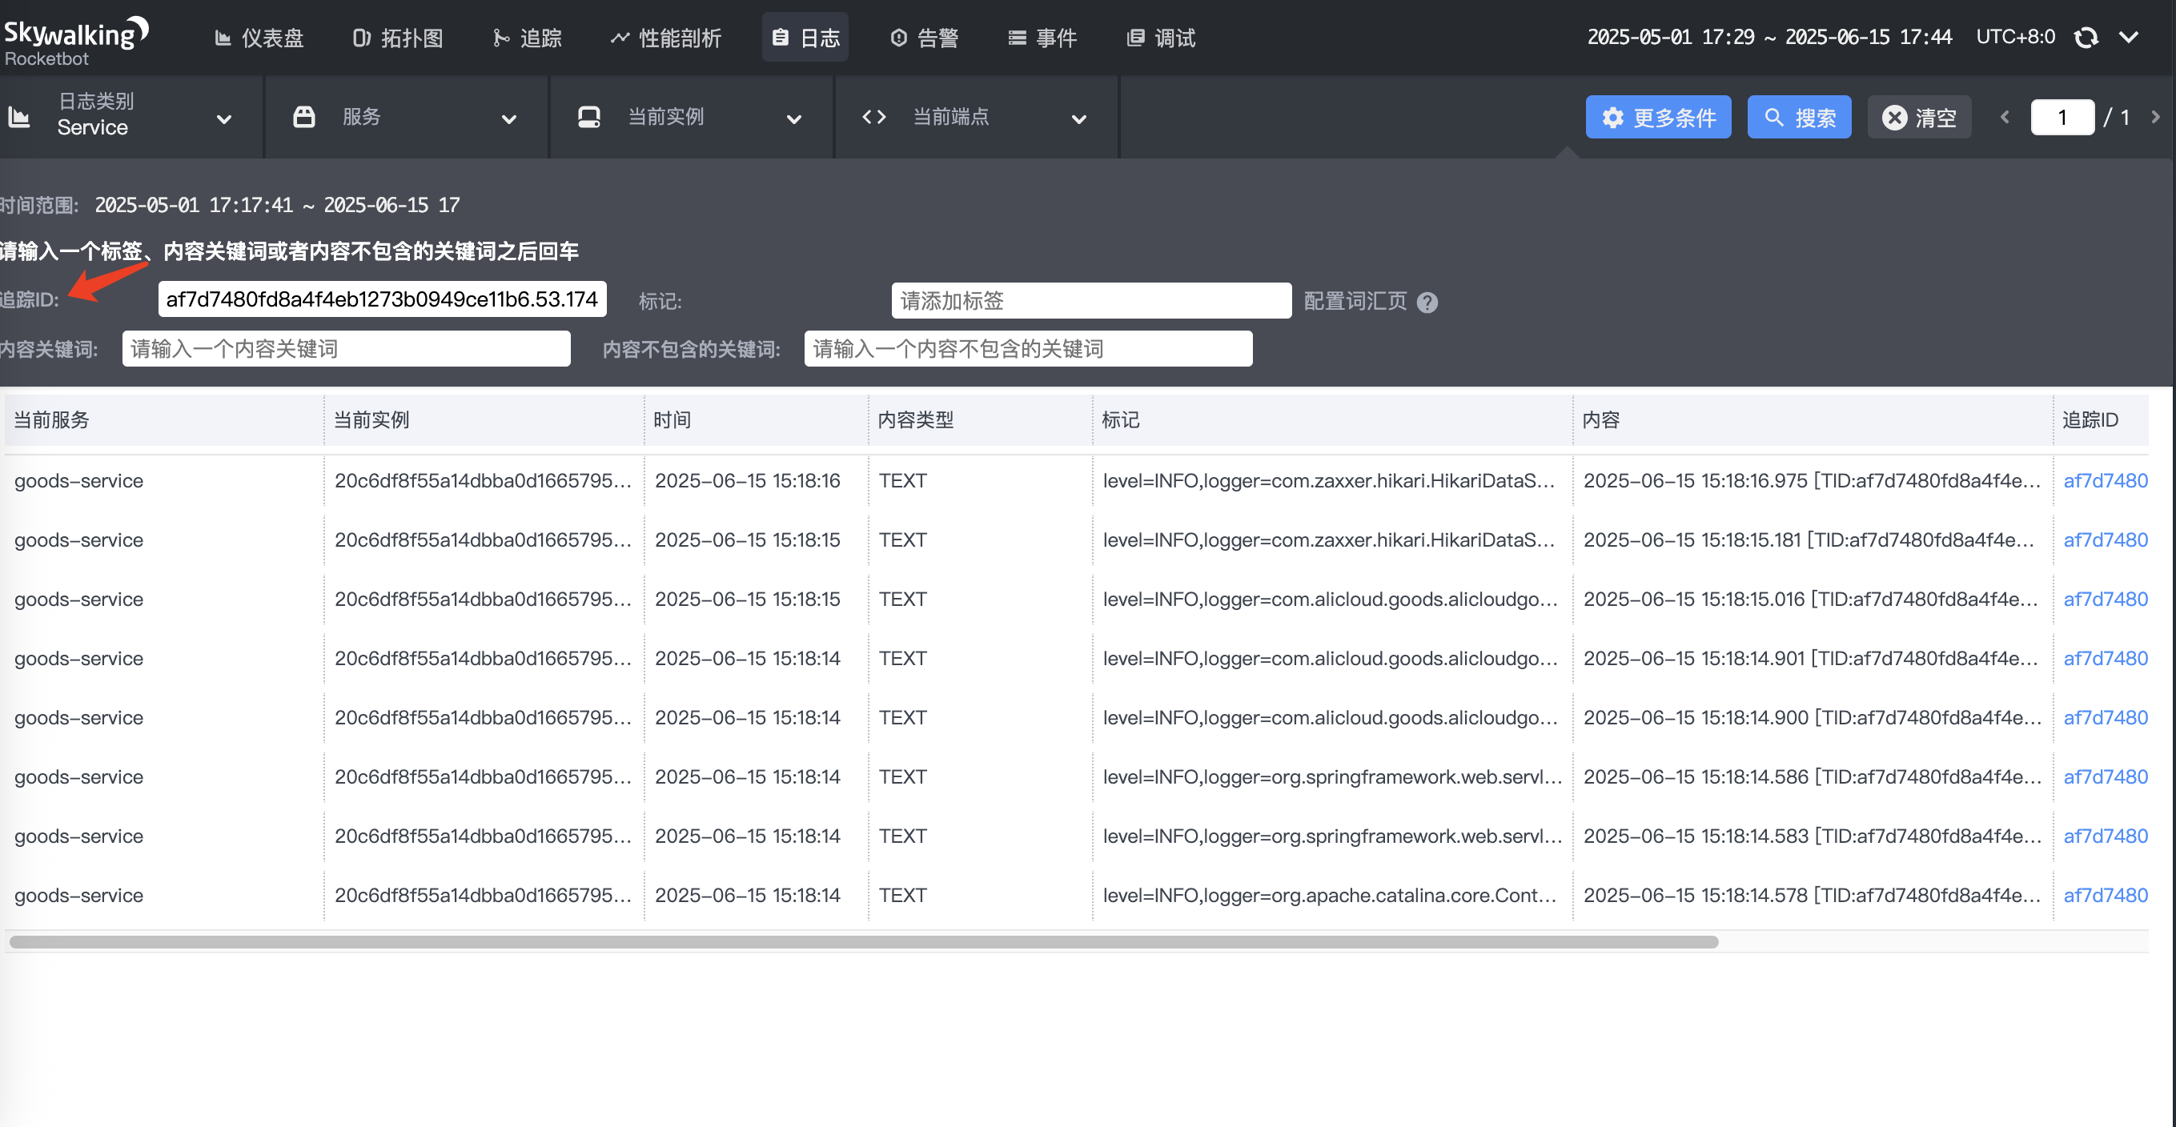Switch to the 拓扑图 tab
This screenshot has height=1127, width=2176.
(x=398, y=38)
